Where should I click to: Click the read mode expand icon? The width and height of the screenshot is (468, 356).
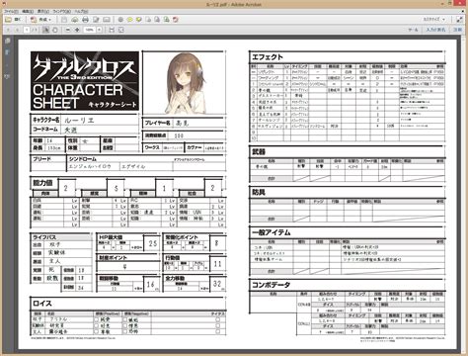click(x=459, y=20)
